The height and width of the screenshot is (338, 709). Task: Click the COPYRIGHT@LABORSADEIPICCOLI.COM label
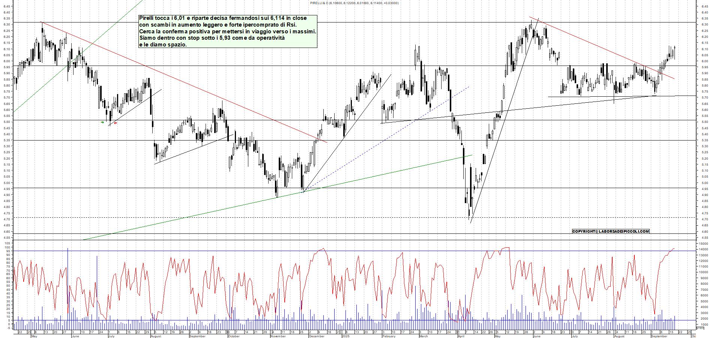point(611,231)
